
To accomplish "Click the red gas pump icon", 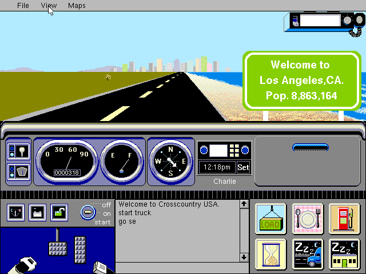I will [x=344, y=219].
